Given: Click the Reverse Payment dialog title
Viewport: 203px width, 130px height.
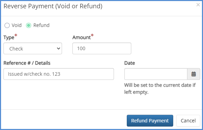Looking at the screenshot, I should (x=53, y=6).
